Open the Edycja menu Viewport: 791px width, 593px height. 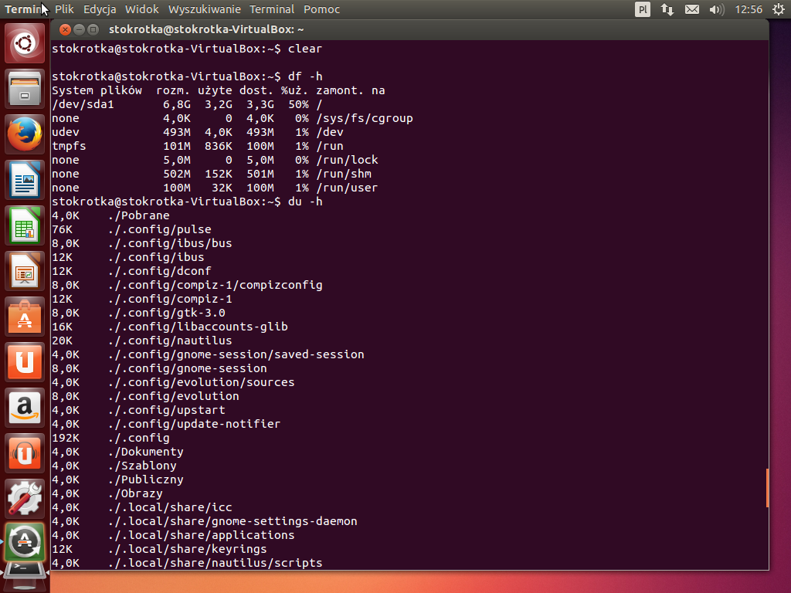tap(100, 9)
